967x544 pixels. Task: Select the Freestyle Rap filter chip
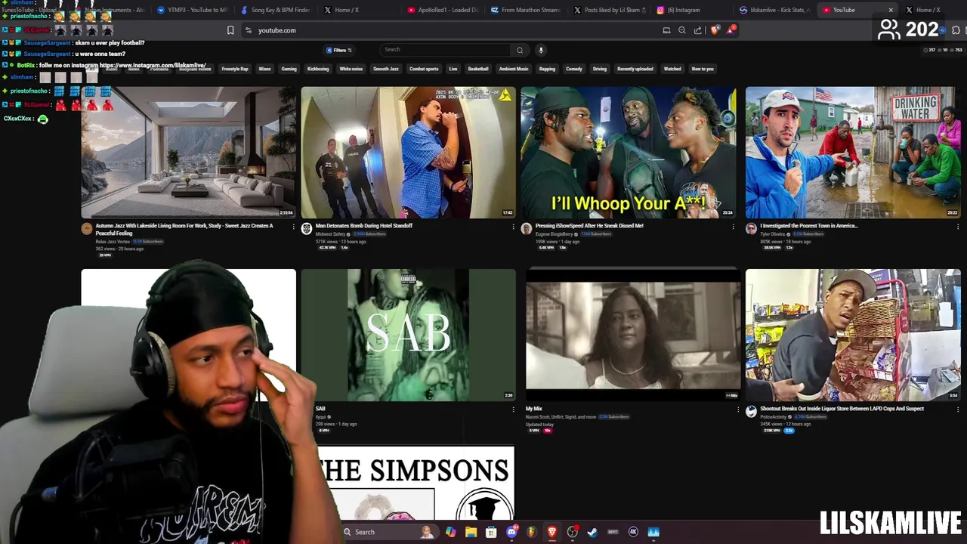click(235, 69)
